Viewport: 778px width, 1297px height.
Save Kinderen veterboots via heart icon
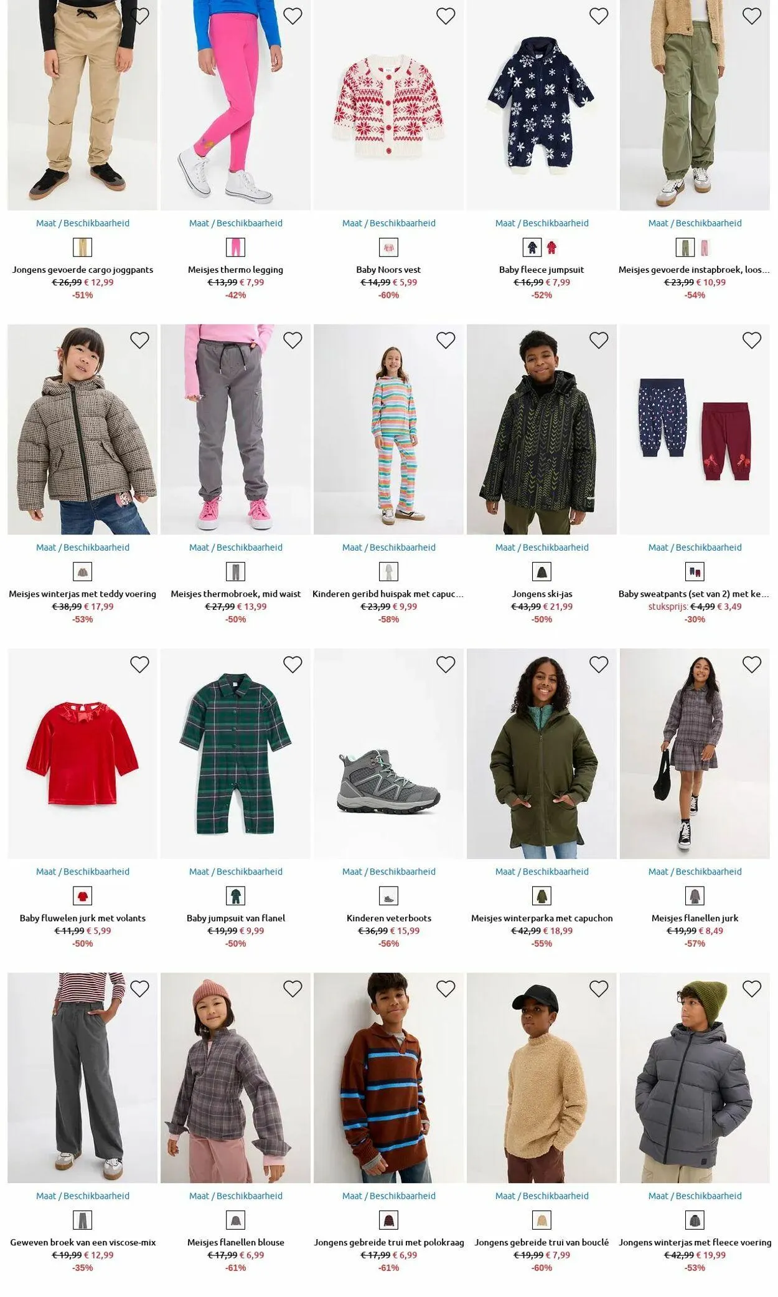(446, 665)
